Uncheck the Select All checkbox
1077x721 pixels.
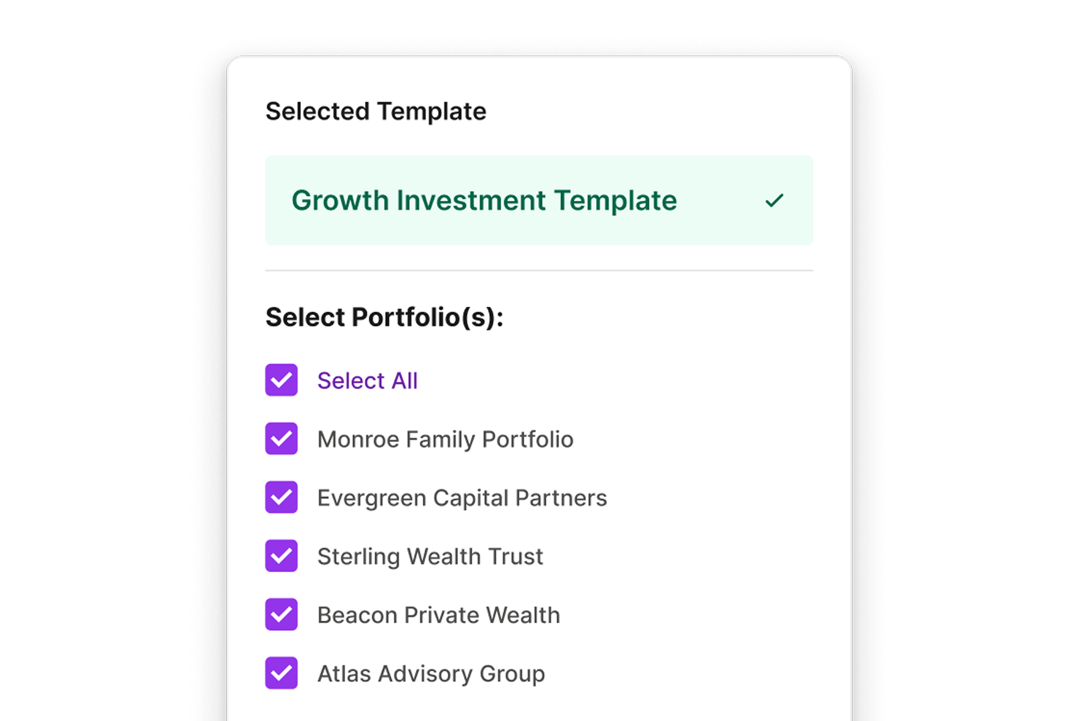tap(282, 380)
